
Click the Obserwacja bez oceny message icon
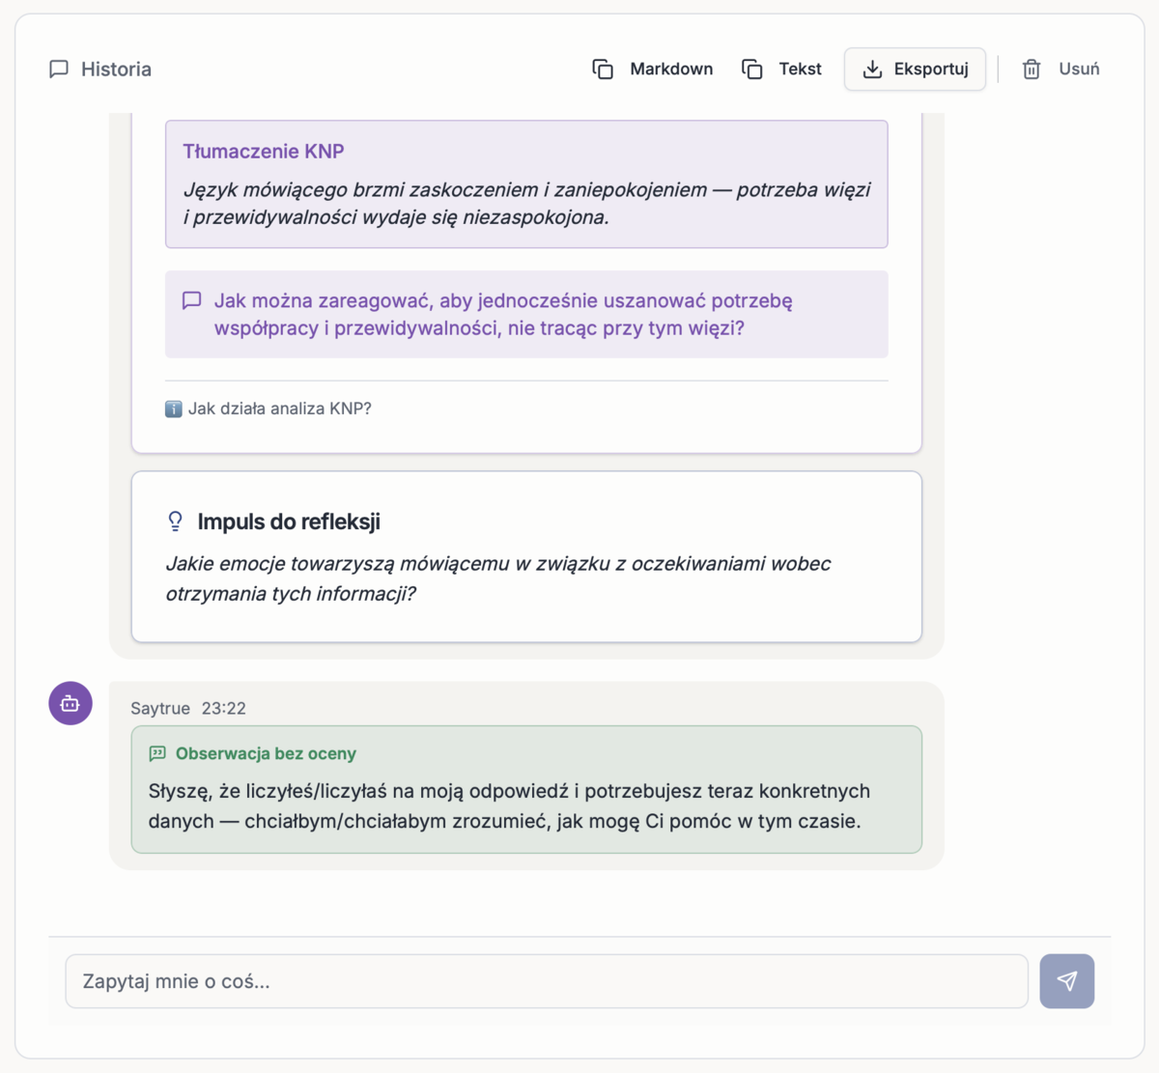157,753
